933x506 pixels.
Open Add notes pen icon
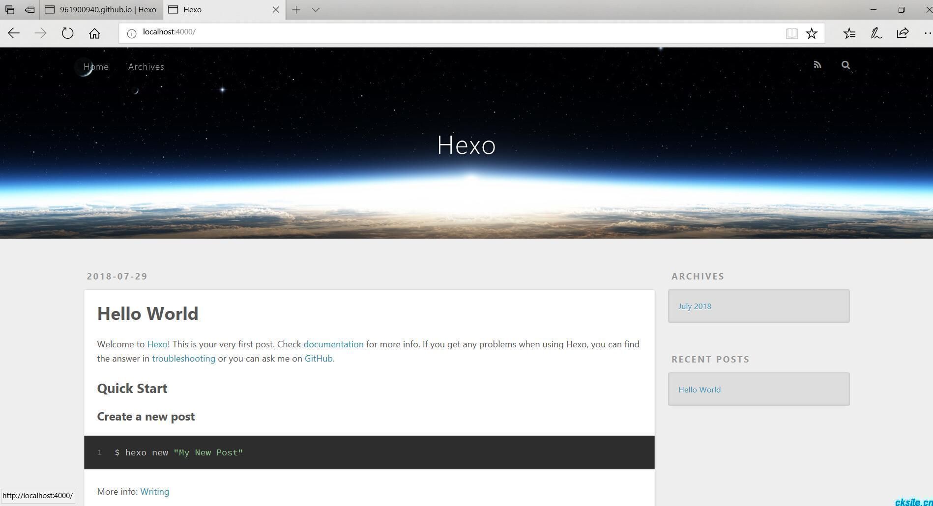[x=876, y=33]
